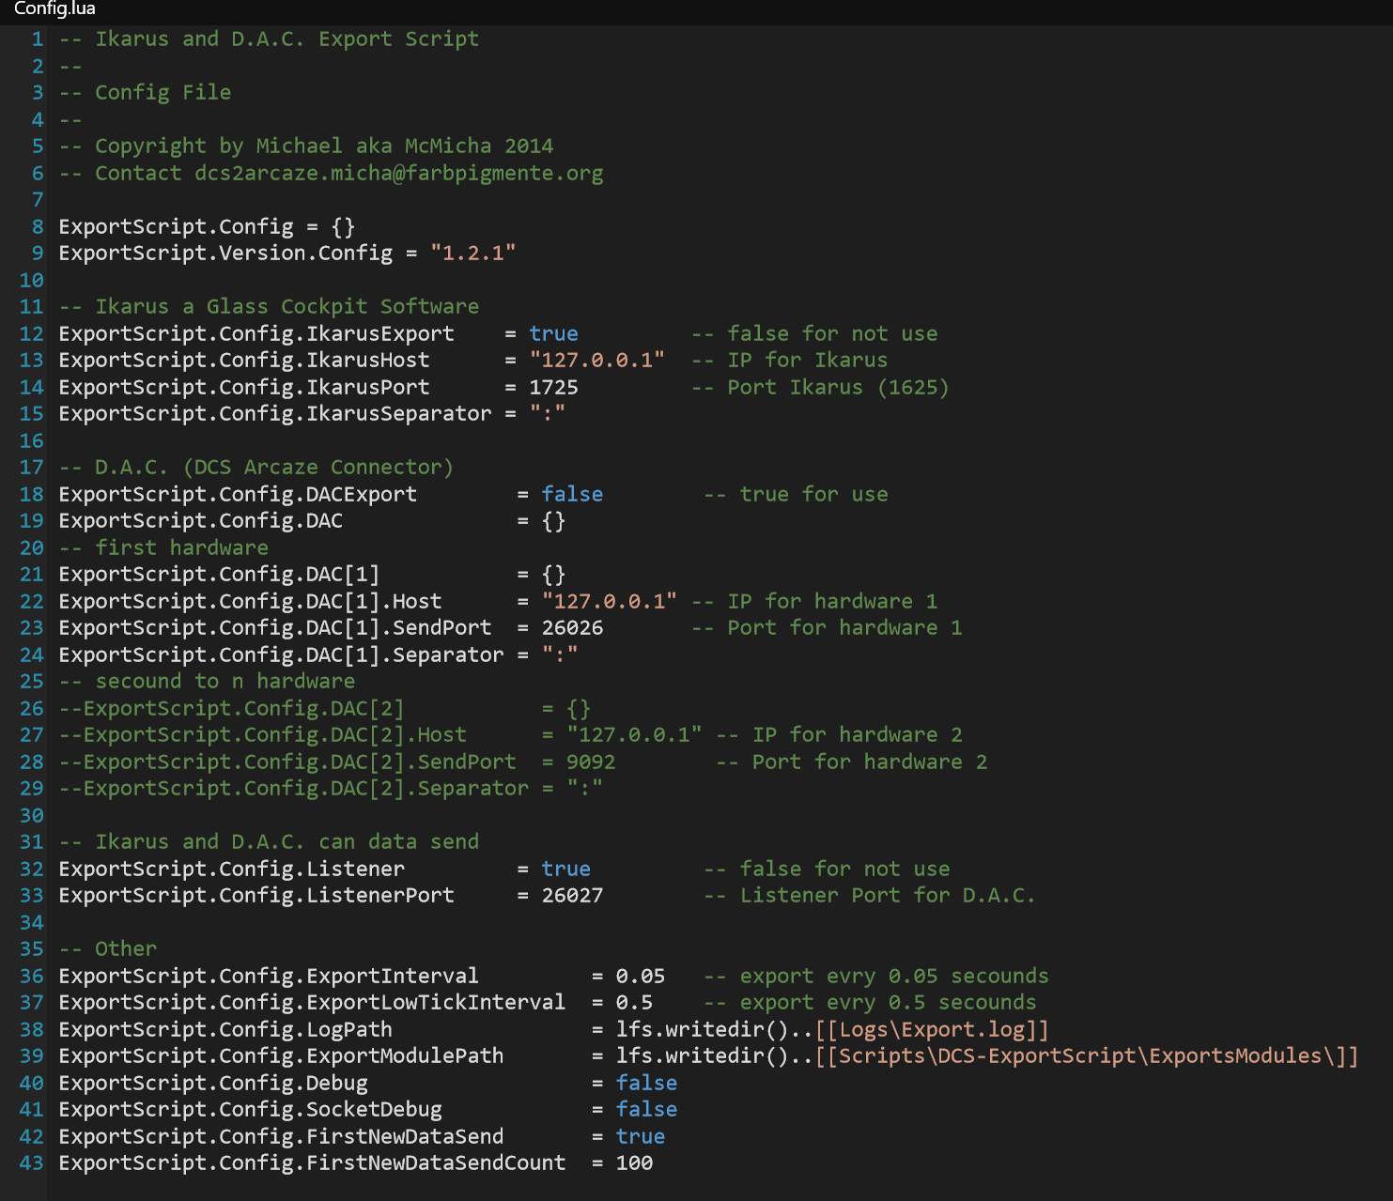Click the FirstNewDataSendCount value 100
Screen dimensions: 1393x1201
pyautogui.click(x=635, y=1163)
